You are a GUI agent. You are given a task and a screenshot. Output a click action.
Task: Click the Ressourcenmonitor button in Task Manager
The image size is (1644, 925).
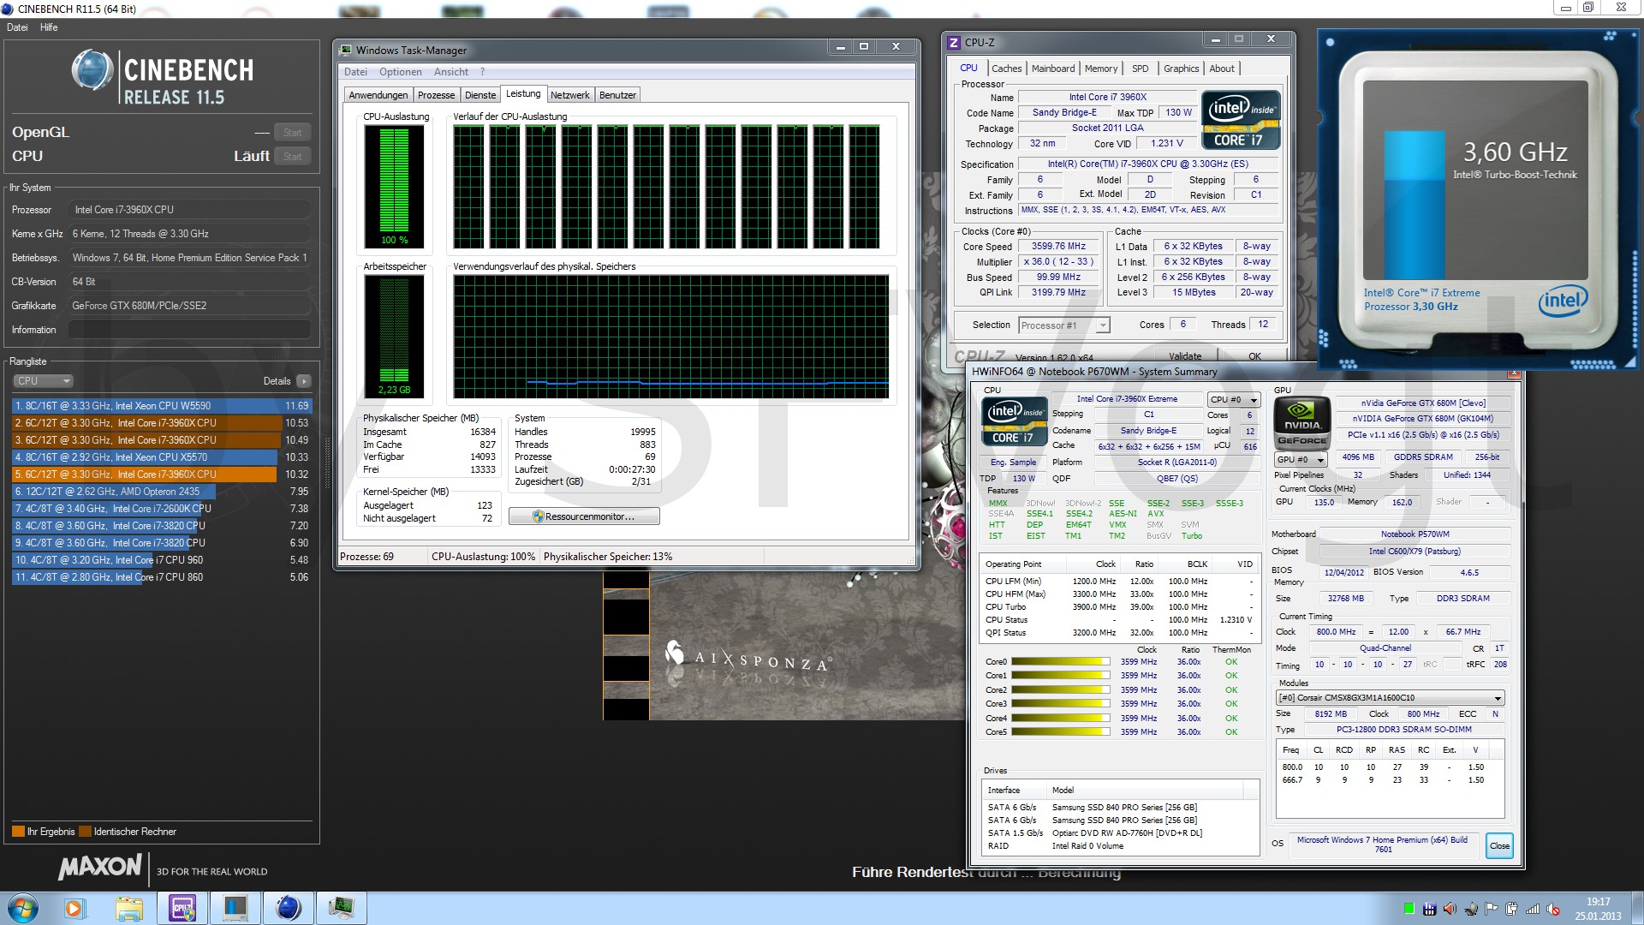coord(584,516)
